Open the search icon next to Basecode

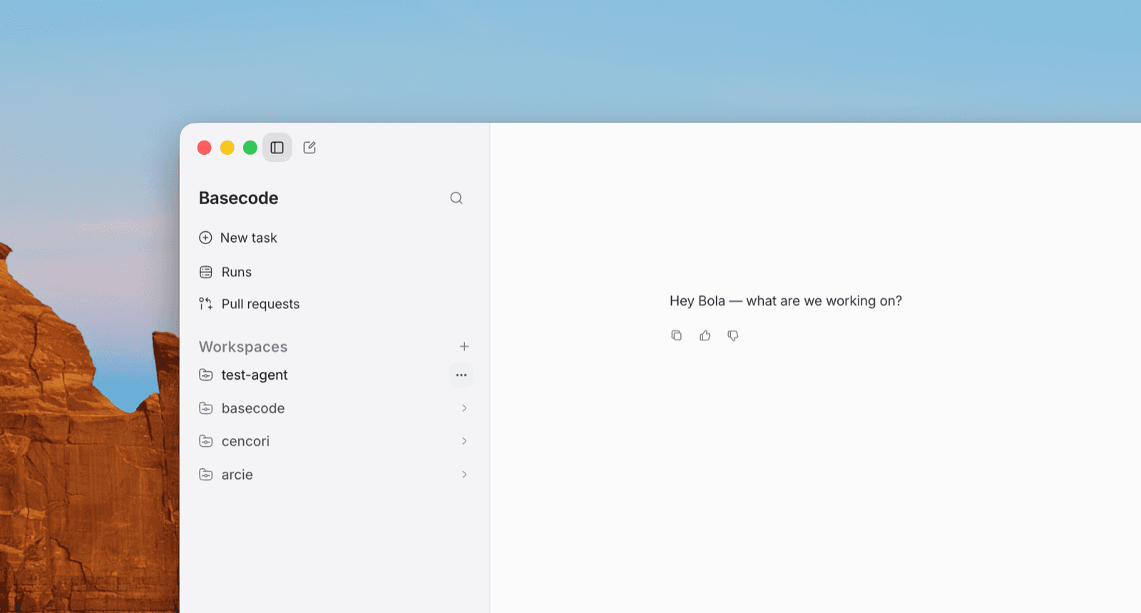pos(456,198)
